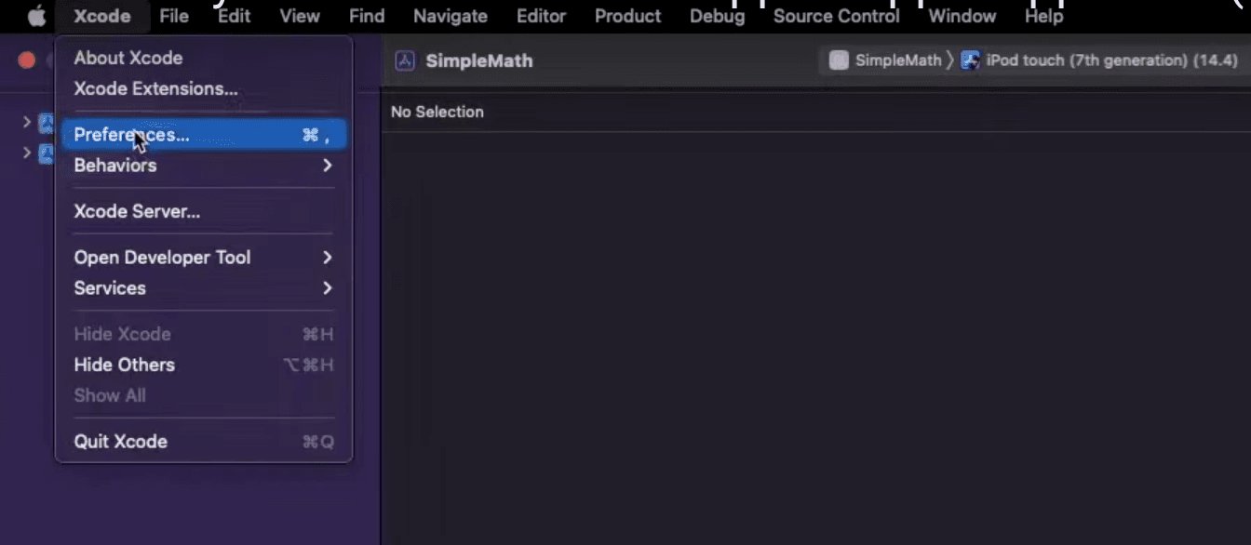Screen dimensions: 1251x545
Task: Select Hide Others
Action: (x=124, y=365)
